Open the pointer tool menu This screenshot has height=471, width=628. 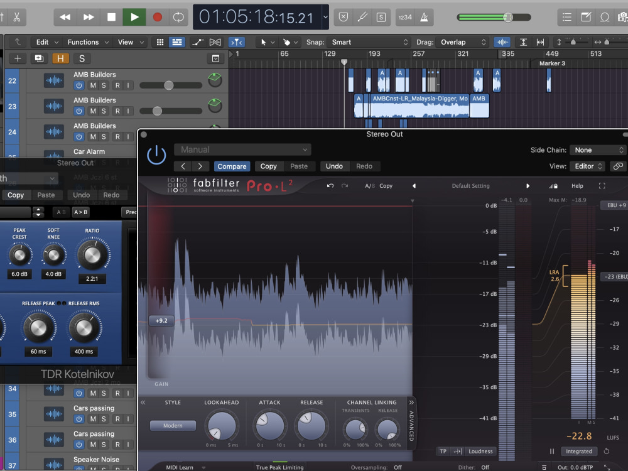pyautogui.click(x=268, y=42)
